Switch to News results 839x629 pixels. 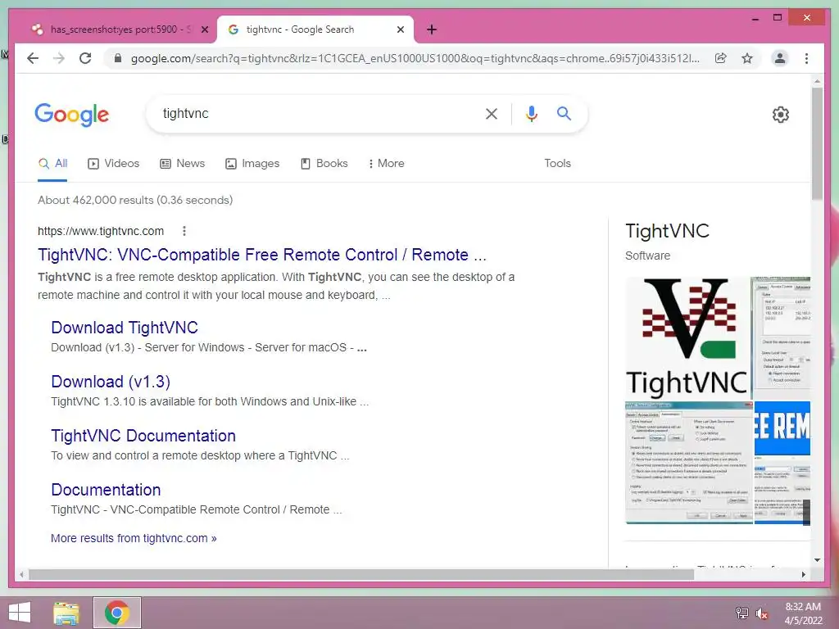(183, 164)
